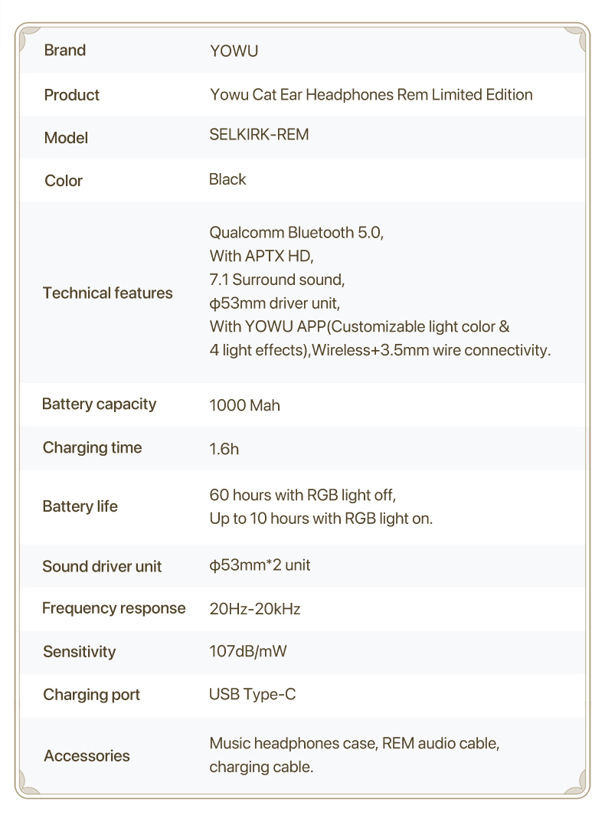Screen dimensions: 605x825
Task: Select the 1000 Mah value
Action: 244,405
